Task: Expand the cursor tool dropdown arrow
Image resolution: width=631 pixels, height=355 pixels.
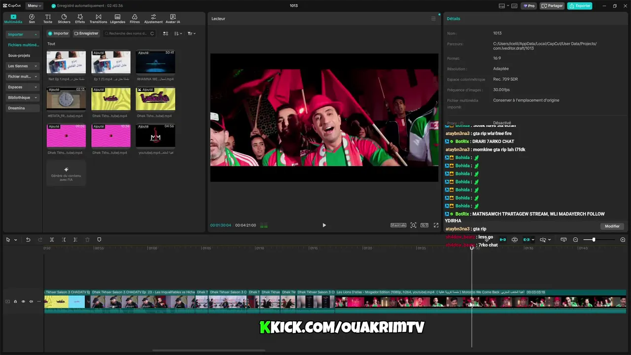Action: [x=16, y=240]
